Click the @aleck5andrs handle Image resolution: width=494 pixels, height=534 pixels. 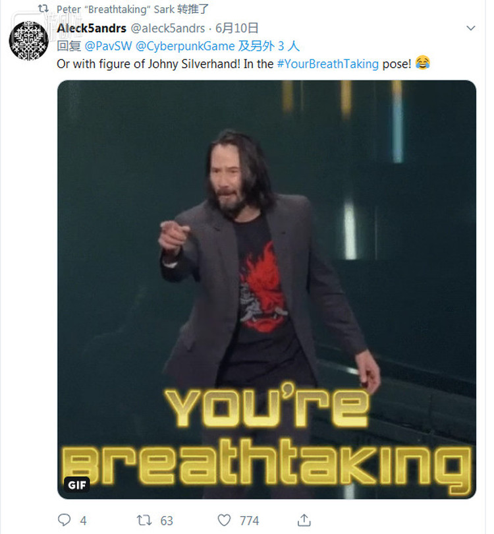coord(168,28)
